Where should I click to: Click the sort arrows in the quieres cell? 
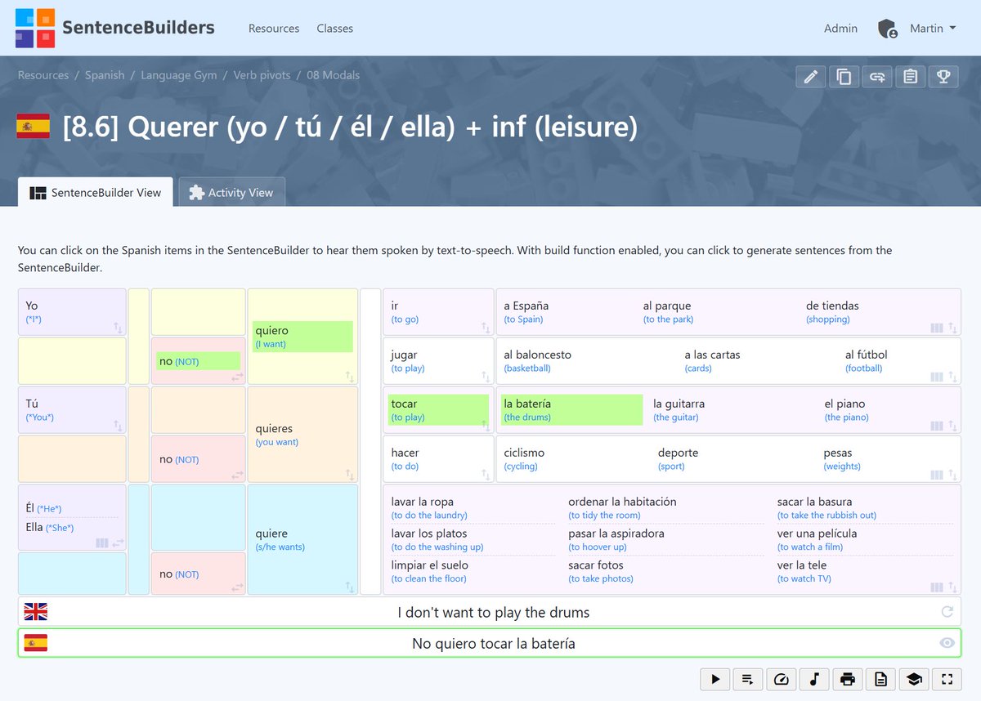(350, 475)
